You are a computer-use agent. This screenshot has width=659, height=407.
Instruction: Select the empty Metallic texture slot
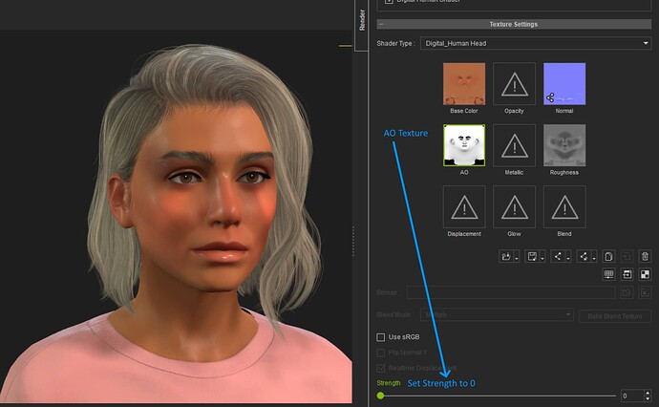pyautogui.click(x=514, y=145)
